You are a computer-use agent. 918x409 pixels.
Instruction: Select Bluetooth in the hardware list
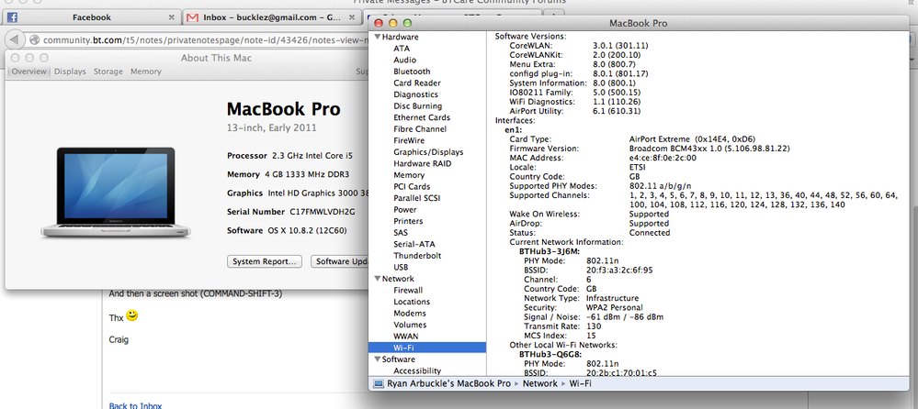[412, 72]
